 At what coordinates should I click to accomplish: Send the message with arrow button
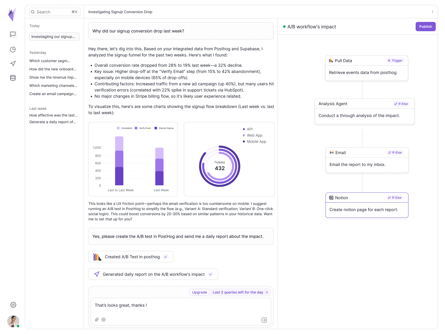click(264, 320)
